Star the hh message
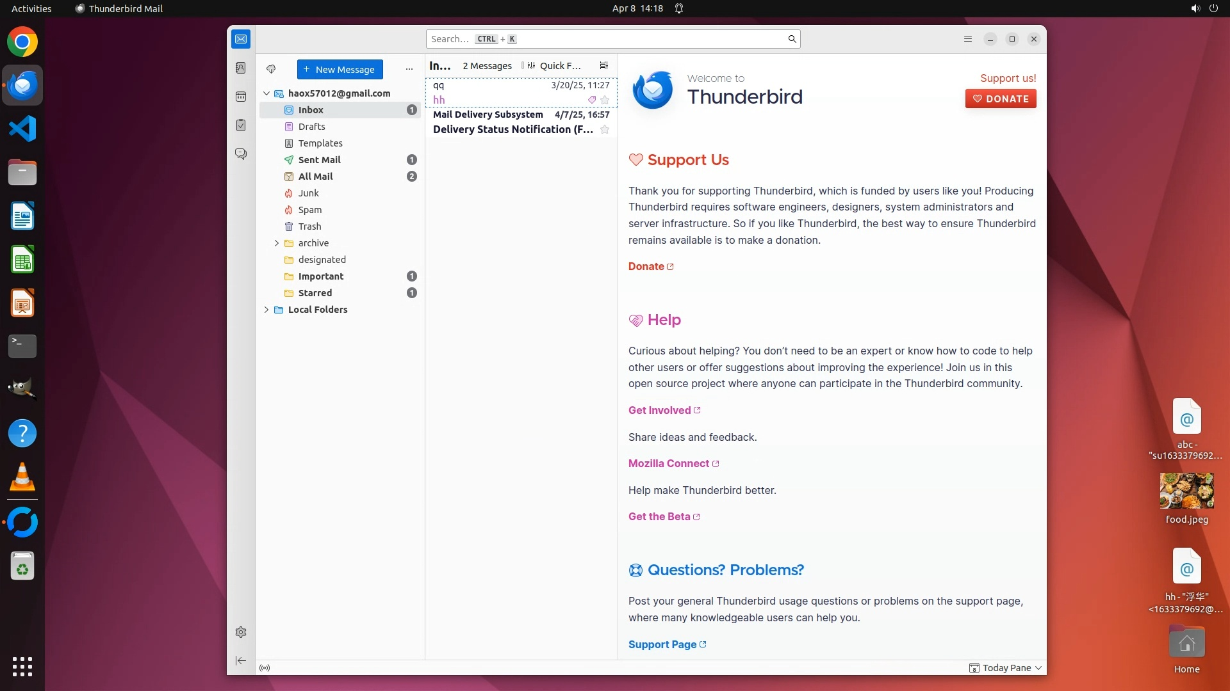Viewport: 1230px width, 691px height. pyautogui.click(x=605, y=100)
